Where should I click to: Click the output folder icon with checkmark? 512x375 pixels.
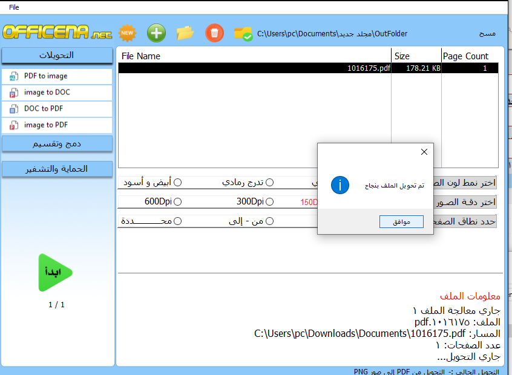pyautogui.click(x=243, y=33)
